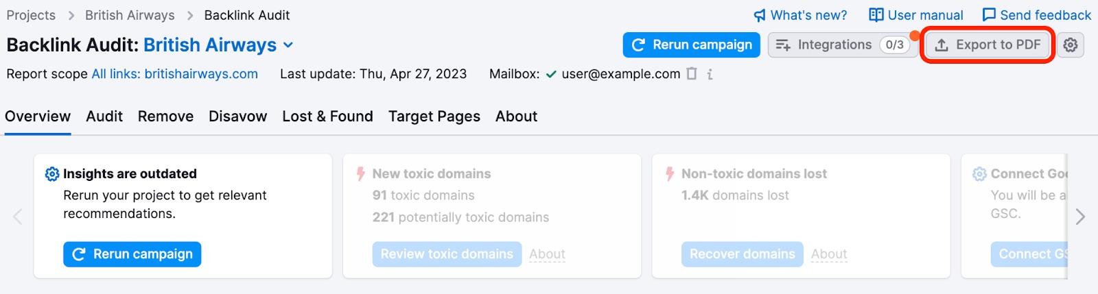Click the User manual book icon
The height and width of the screenshot is (294, 1098).
pos(876,15)
